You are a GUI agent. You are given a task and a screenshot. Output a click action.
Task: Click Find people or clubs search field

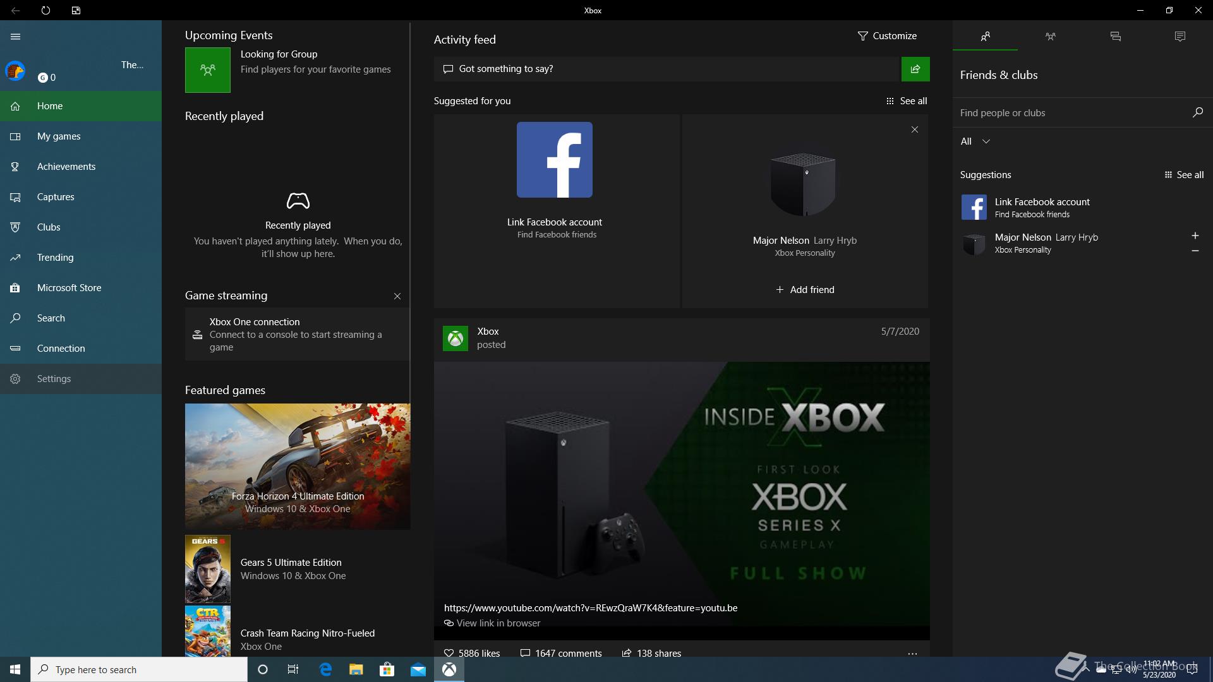click(x=1071, y=113)
